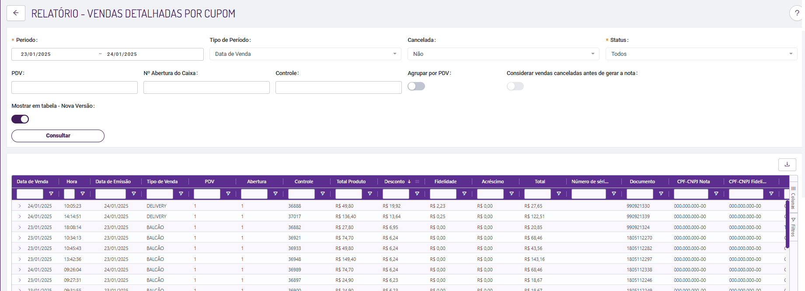Open filter icon for PDV column
This screenshot has width=805, height=291.
coord(228,194)
